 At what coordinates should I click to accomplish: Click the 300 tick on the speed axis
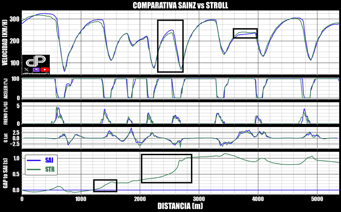point(14,19)
